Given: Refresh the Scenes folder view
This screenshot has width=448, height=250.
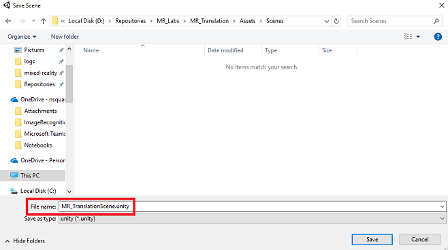Looking at the screenshot, I should tap(336, 21).
